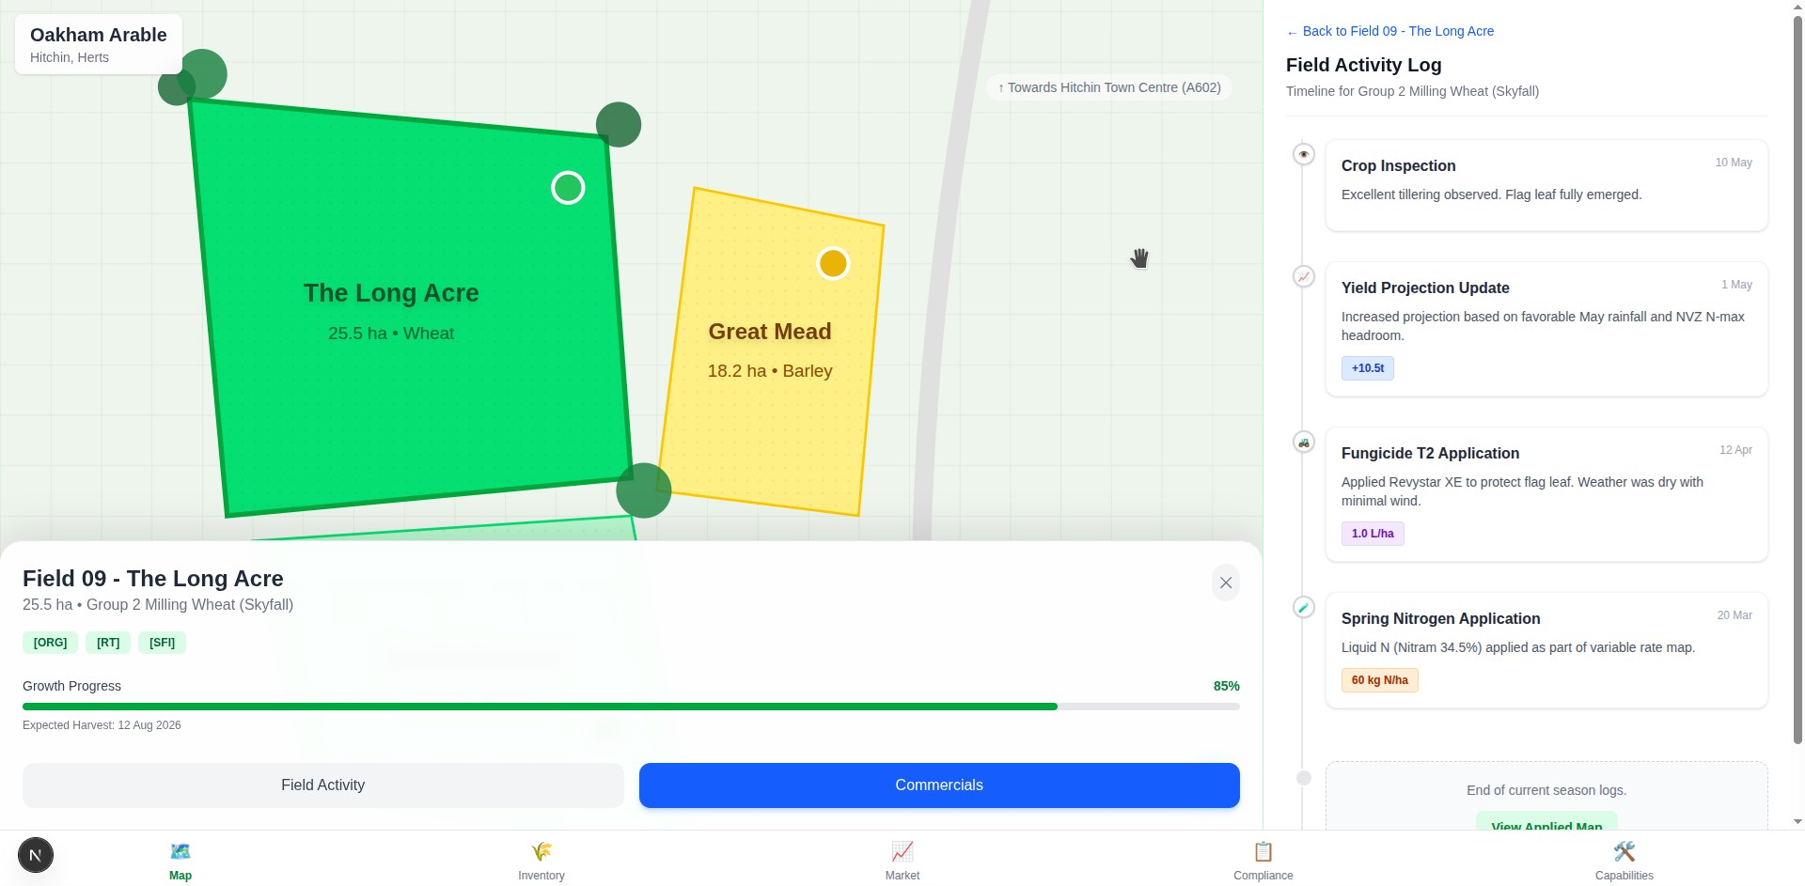Click the 18.2 ha • Barley label

coord(770,371)
